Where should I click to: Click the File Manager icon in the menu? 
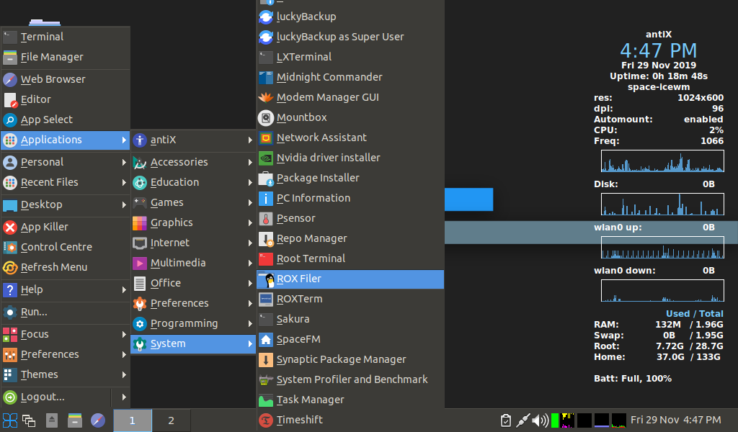(10, 57)
